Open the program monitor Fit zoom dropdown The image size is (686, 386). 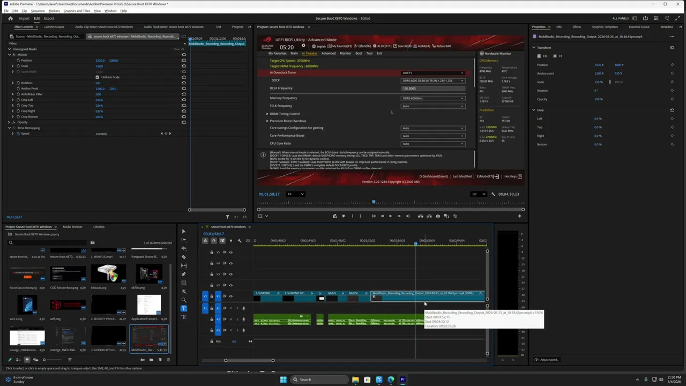295,194
